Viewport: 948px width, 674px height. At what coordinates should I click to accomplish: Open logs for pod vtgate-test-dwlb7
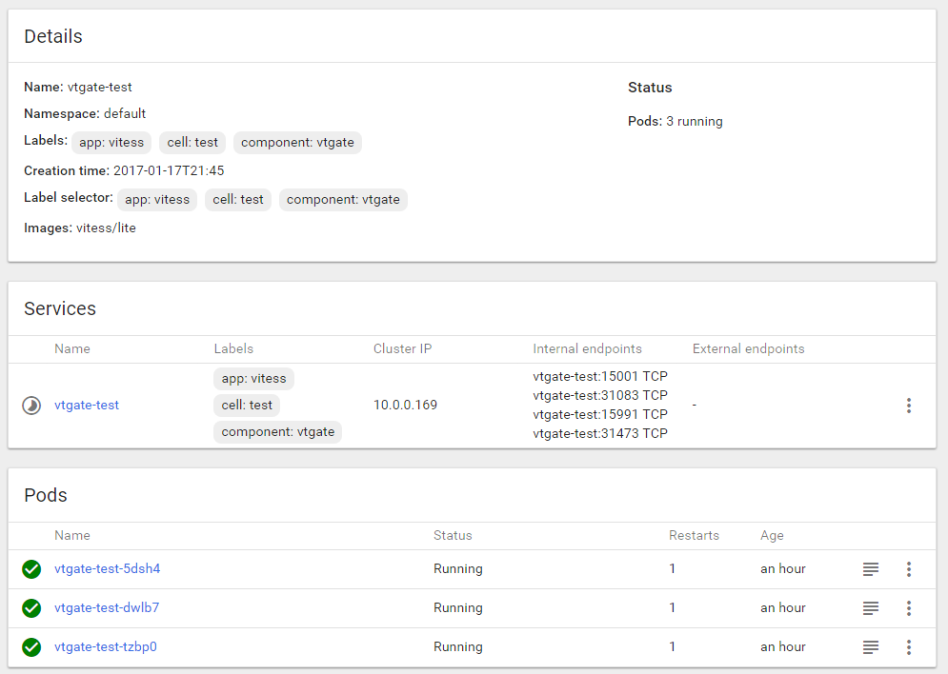tap(870, 608)
